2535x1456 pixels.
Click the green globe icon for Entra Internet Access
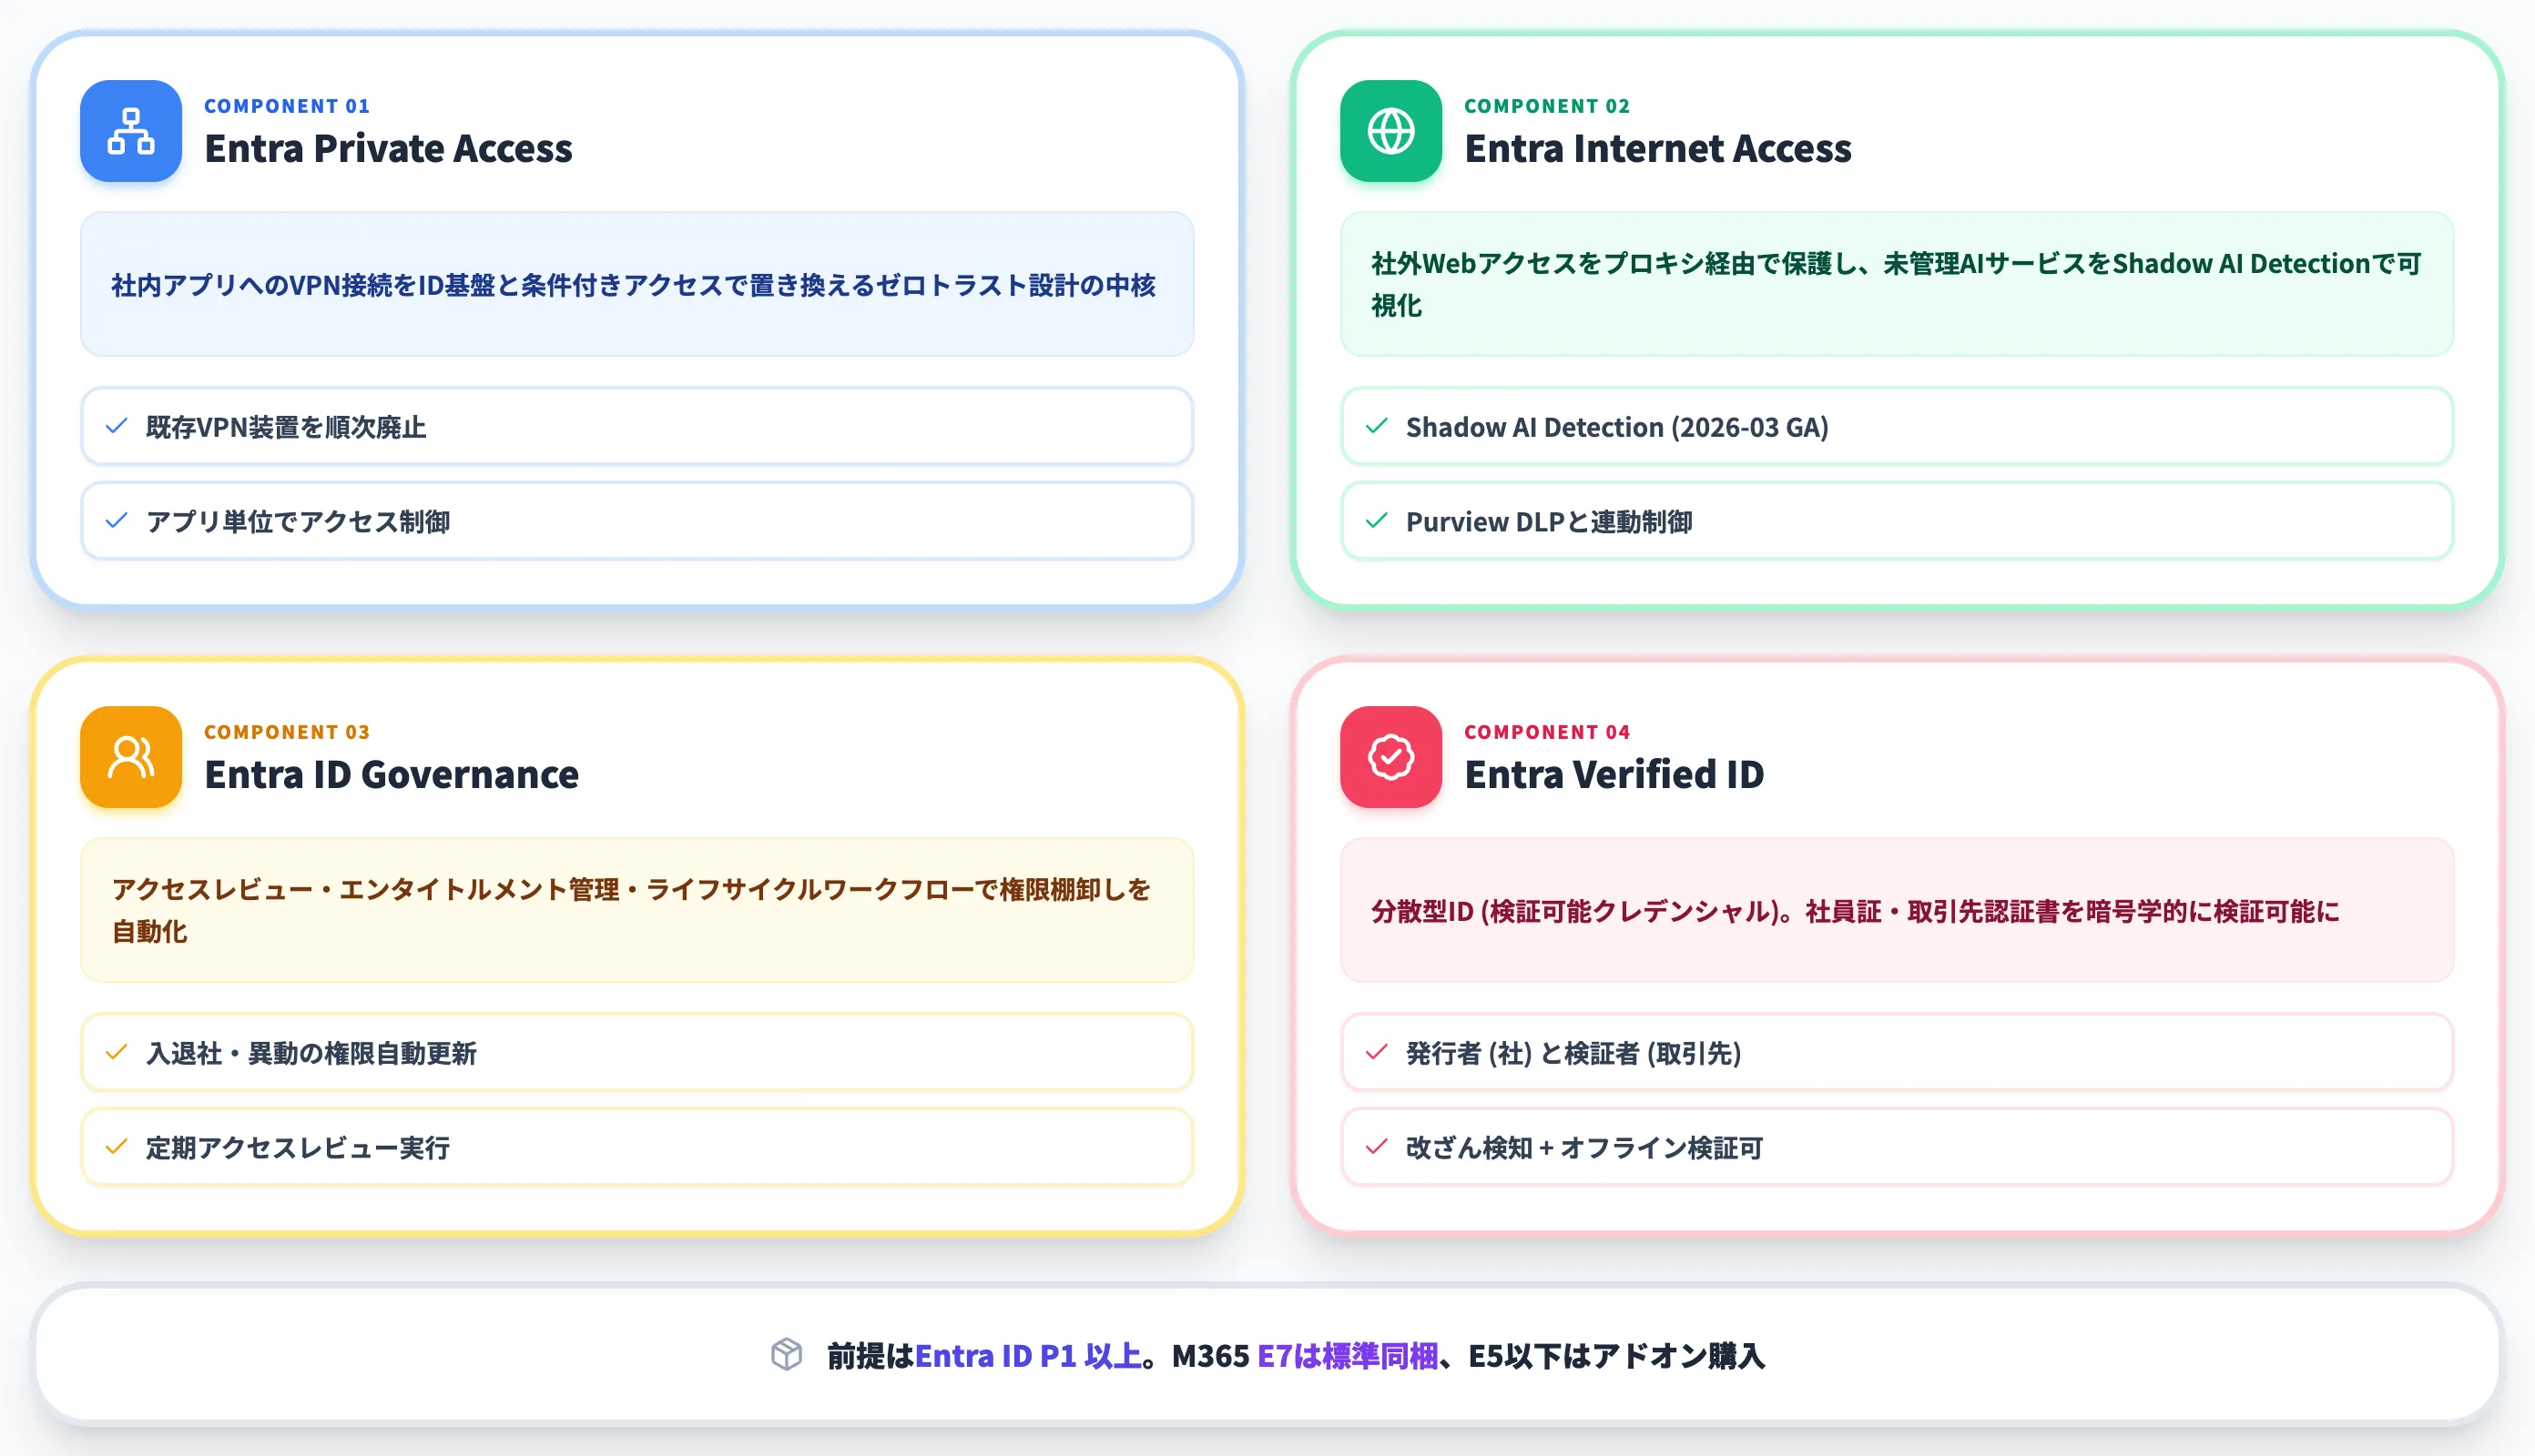click(x=1390, y=131)
